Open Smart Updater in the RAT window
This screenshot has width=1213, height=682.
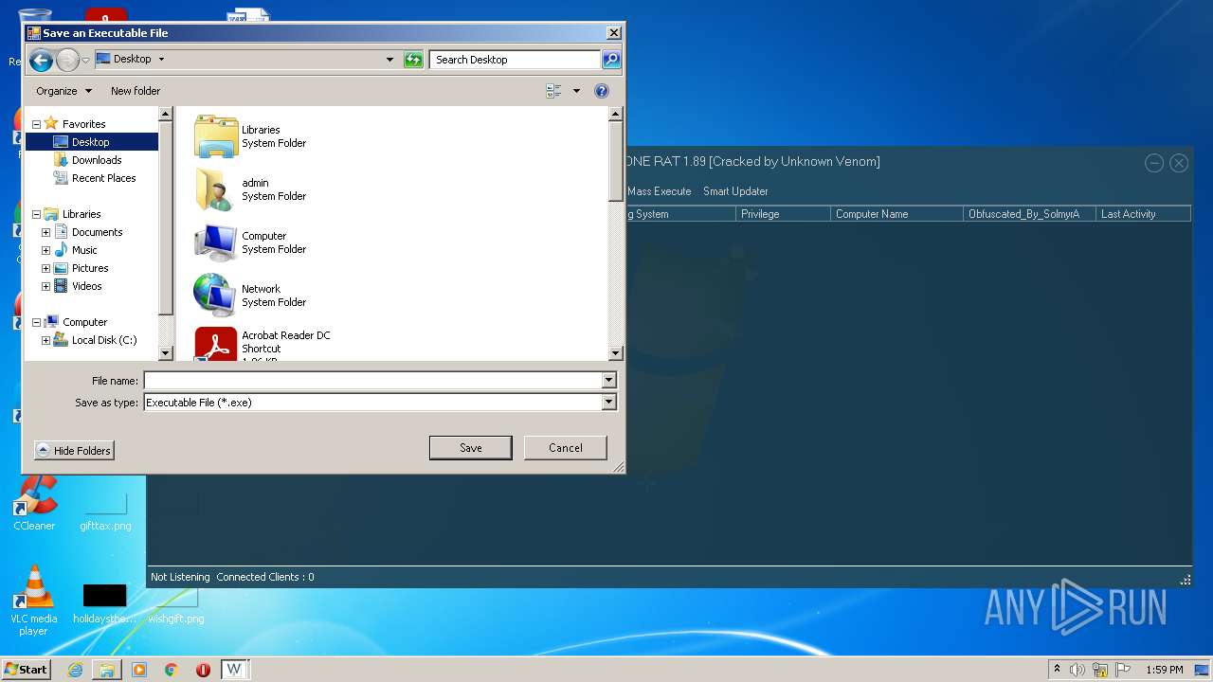(x=735, y=191)
